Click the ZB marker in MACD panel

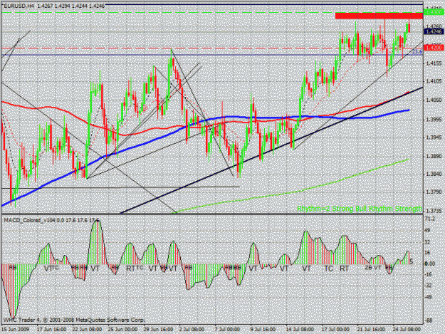coord(368,268)
